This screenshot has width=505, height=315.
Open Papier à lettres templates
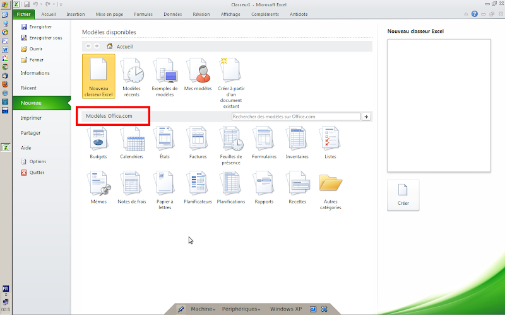(x=165, y=191)
